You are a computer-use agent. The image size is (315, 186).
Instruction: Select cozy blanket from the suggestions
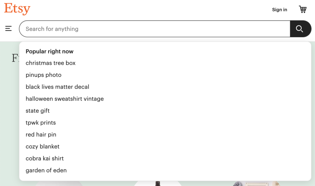click(x=42, y=146)
